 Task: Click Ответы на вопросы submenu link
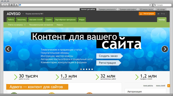pos(15,25)
